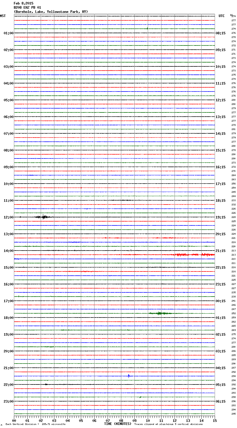Viewport: 237px width, 428px height.
Task: Click the green spike near the top at minute 10
Action: point(147,28)
